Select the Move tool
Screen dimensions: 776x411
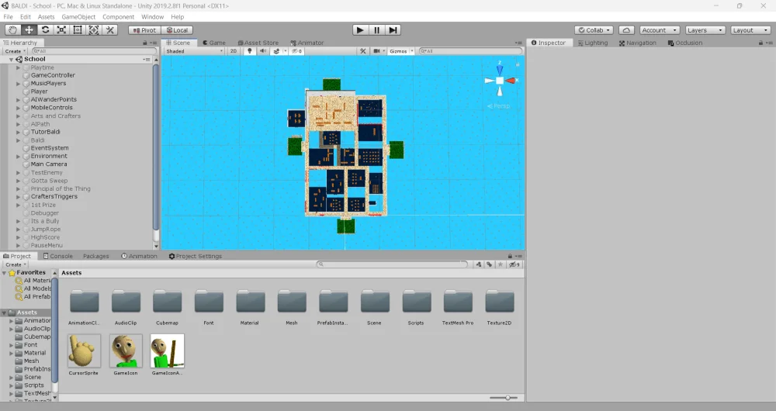[x=29, y=29]
